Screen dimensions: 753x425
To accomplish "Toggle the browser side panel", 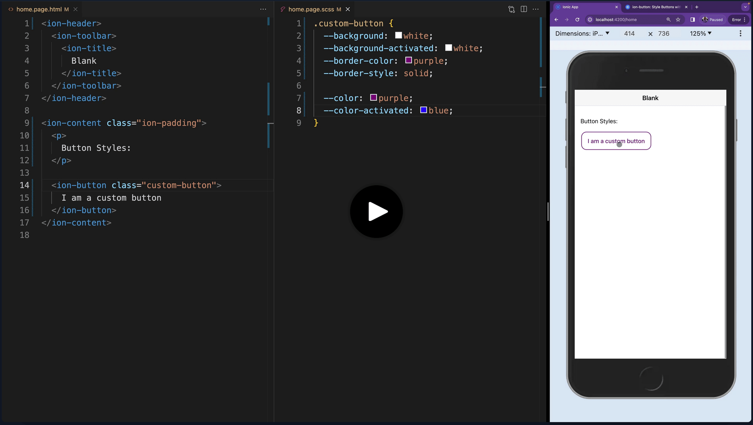I will 692,19.
